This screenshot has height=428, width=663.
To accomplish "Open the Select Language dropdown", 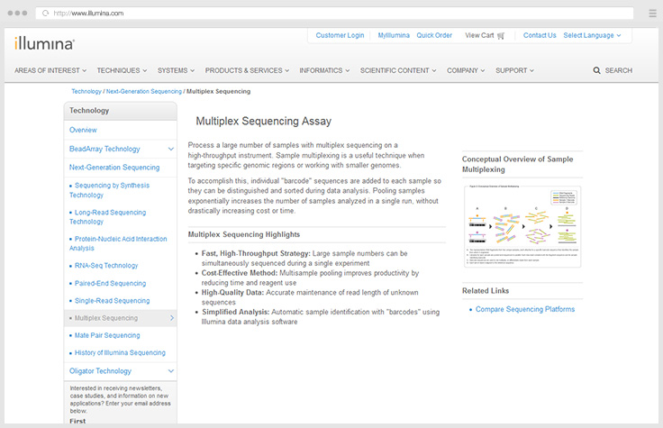I will (592, 35).
